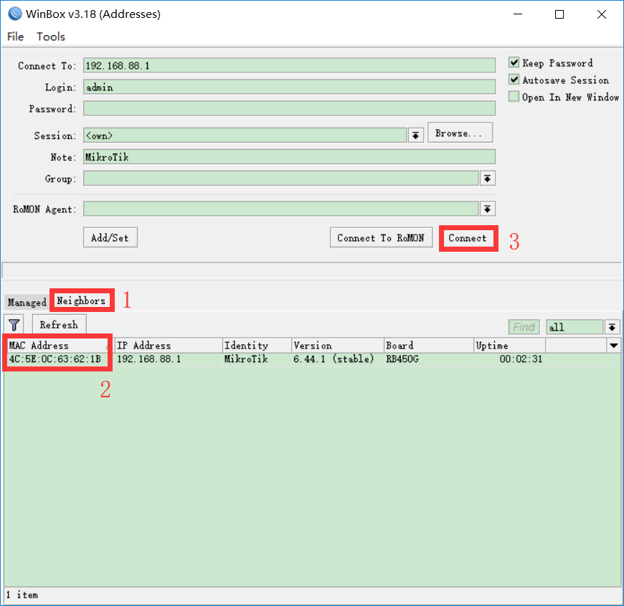Click the Connect To address field
Screen dimensions: 624x606
[x=289, y=65]
